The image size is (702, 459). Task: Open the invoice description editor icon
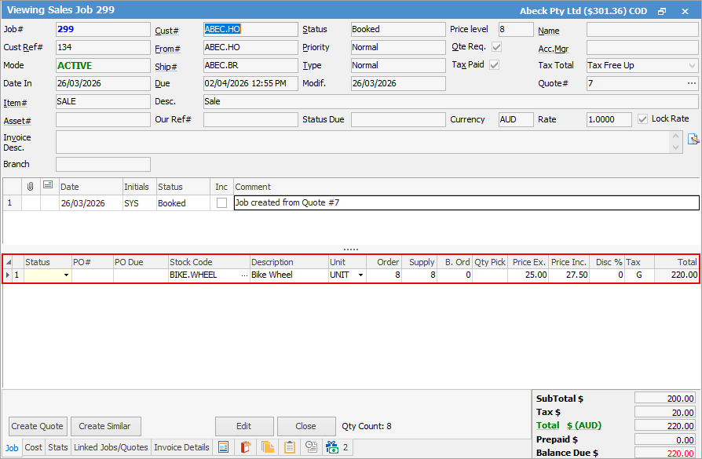point(693,140)
